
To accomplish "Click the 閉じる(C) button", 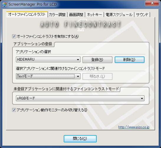I will point(80,139).
